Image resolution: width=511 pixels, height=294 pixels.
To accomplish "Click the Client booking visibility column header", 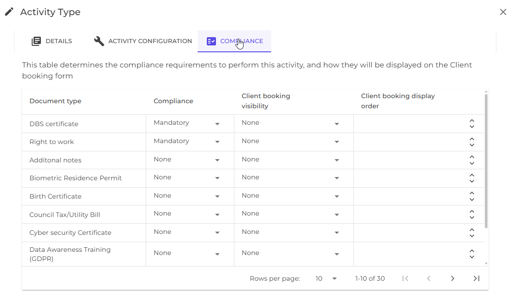I will [x=266, y=101].
